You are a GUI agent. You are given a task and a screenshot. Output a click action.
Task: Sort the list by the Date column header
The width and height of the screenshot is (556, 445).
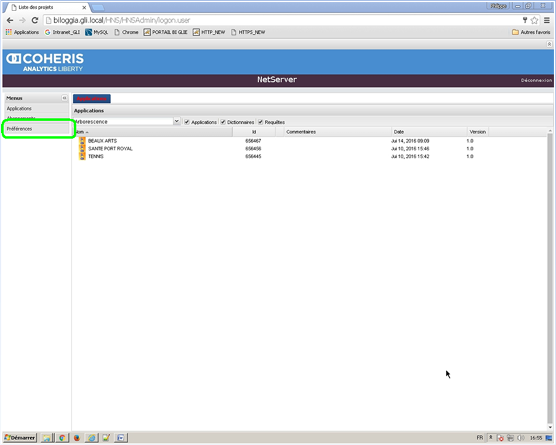399,132
